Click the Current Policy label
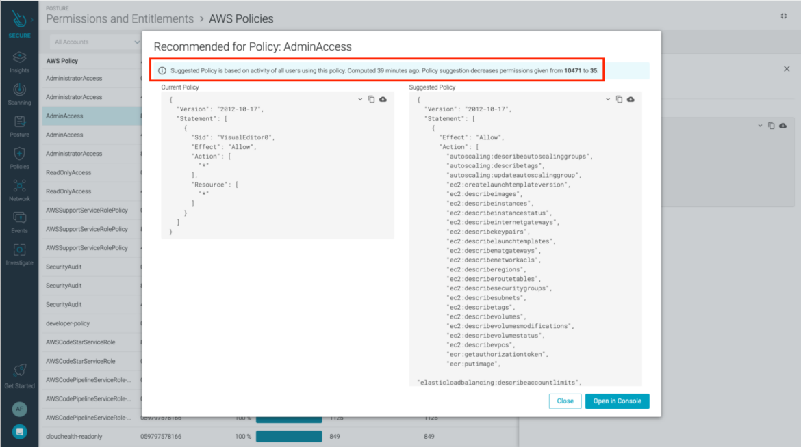The image size is (801, 447). pos(180,87)
